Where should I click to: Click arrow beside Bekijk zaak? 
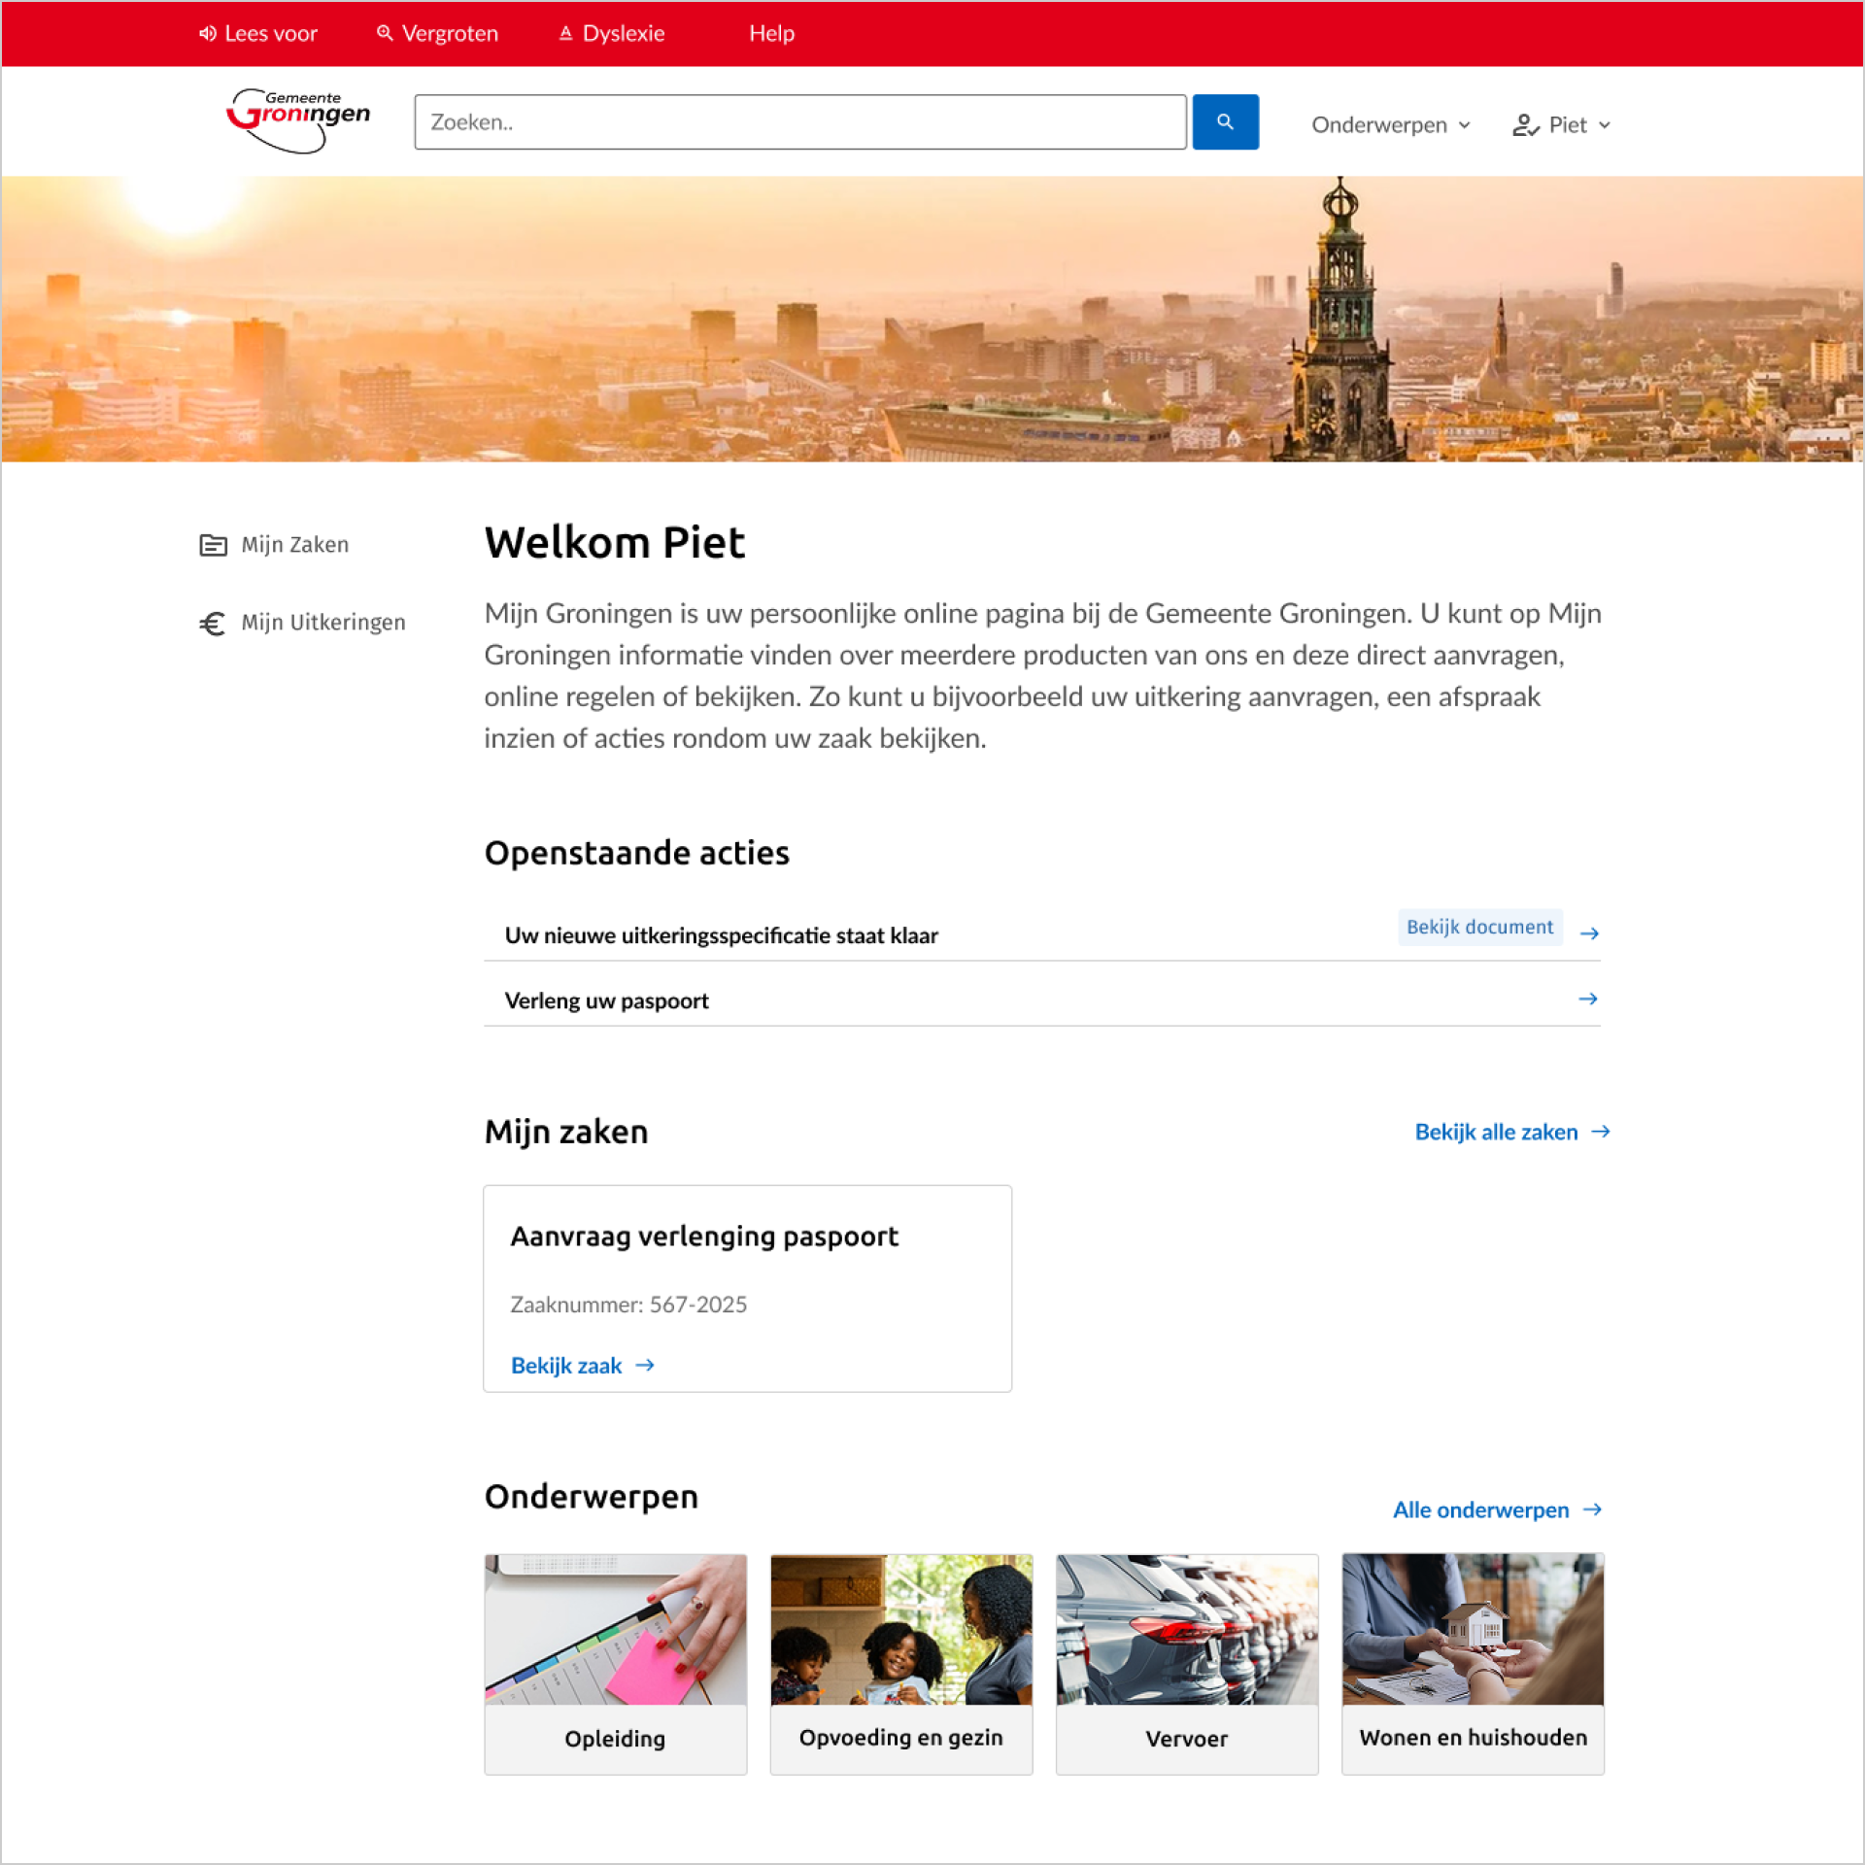click(645, 1366)
